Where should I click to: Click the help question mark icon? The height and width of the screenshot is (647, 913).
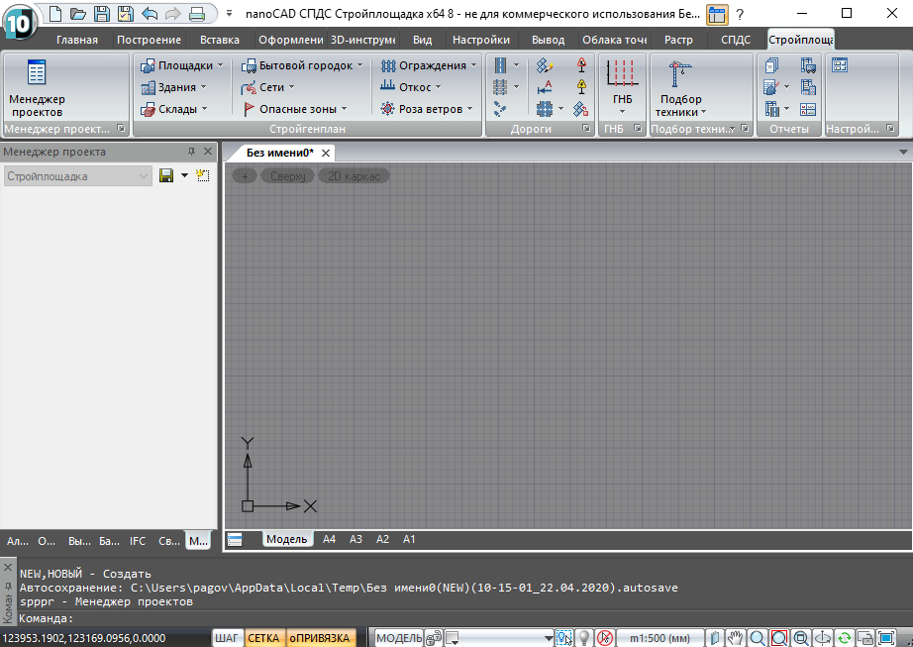coord(740,15)
